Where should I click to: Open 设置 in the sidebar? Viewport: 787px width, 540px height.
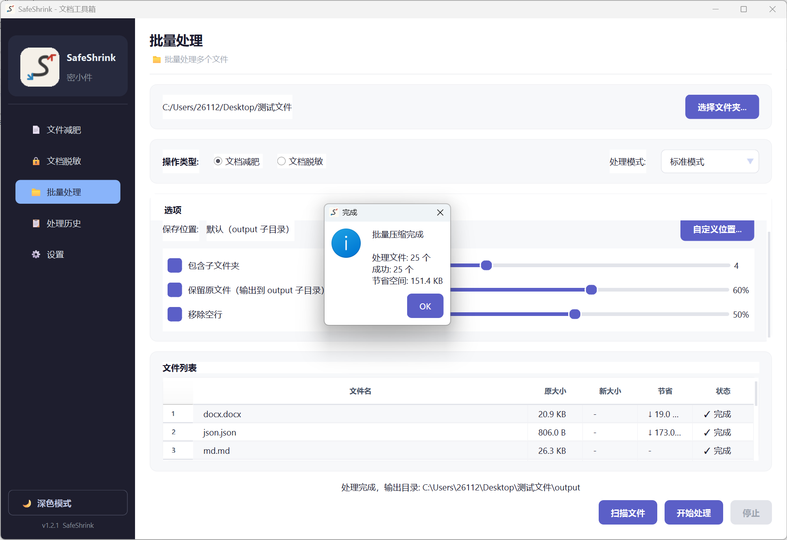(68, 255)
